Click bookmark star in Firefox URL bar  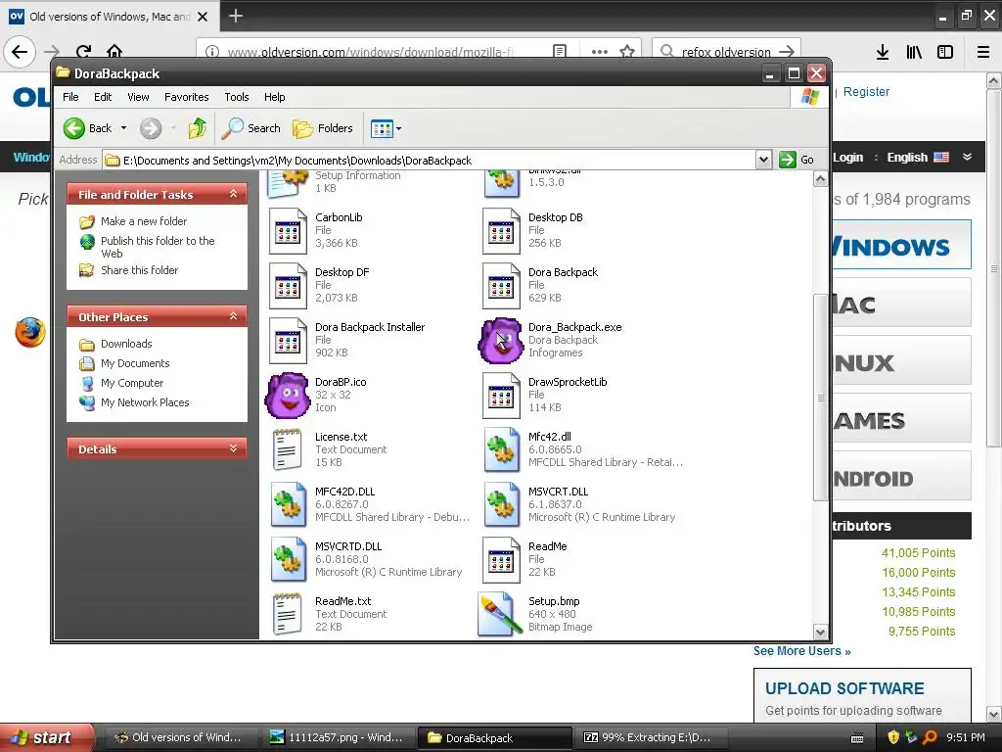point(627,52)
